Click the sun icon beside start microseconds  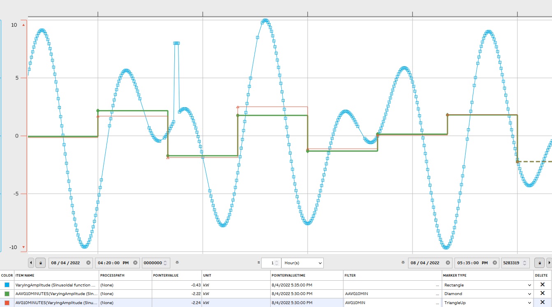pos(177,262)
